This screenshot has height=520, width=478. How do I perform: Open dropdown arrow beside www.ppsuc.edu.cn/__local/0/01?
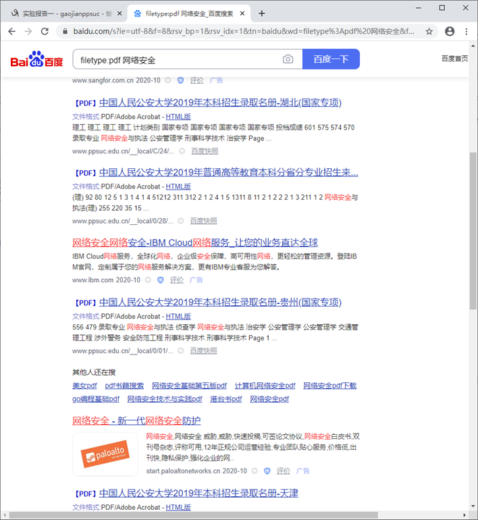[x=181, y=351]
